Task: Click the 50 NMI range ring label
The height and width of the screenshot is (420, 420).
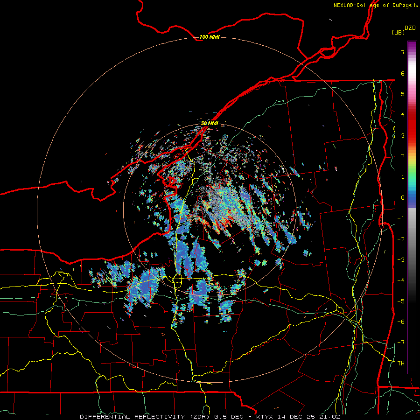Action: (x=210, y=123)
